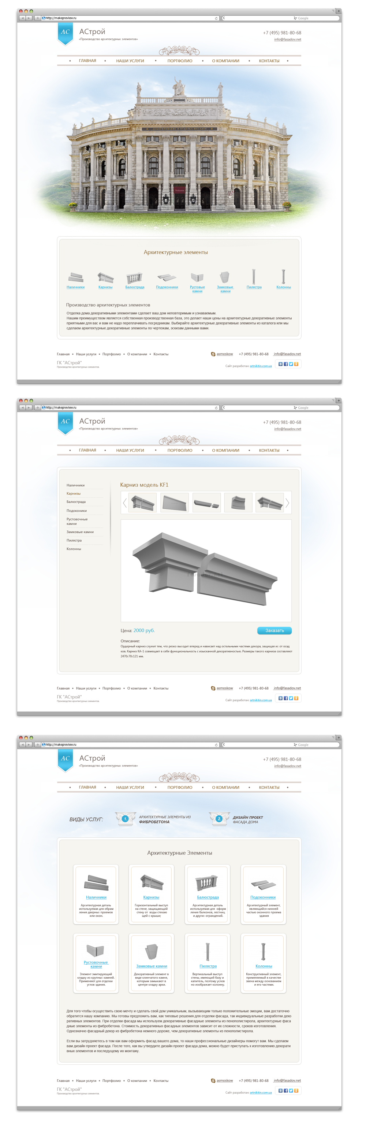Select the flat panel second carousel thumbnail
This screenshot has height=1137, width=366.
pyautogui.click(x=175, y=503)
